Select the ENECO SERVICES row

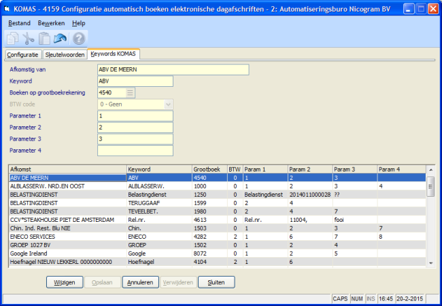pyautogui.click(x=217, y=237)
